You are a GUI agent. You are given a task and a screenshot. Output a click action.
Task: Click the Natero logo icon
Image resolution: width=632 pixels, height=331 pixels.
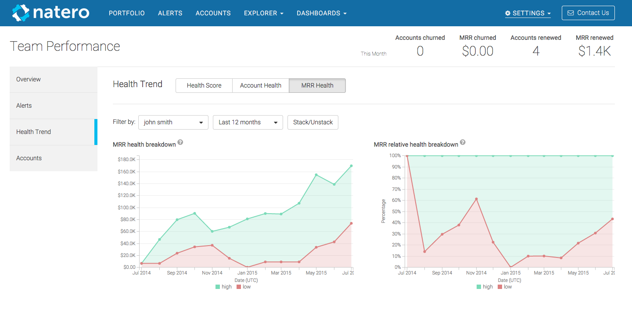click(21, 13)
